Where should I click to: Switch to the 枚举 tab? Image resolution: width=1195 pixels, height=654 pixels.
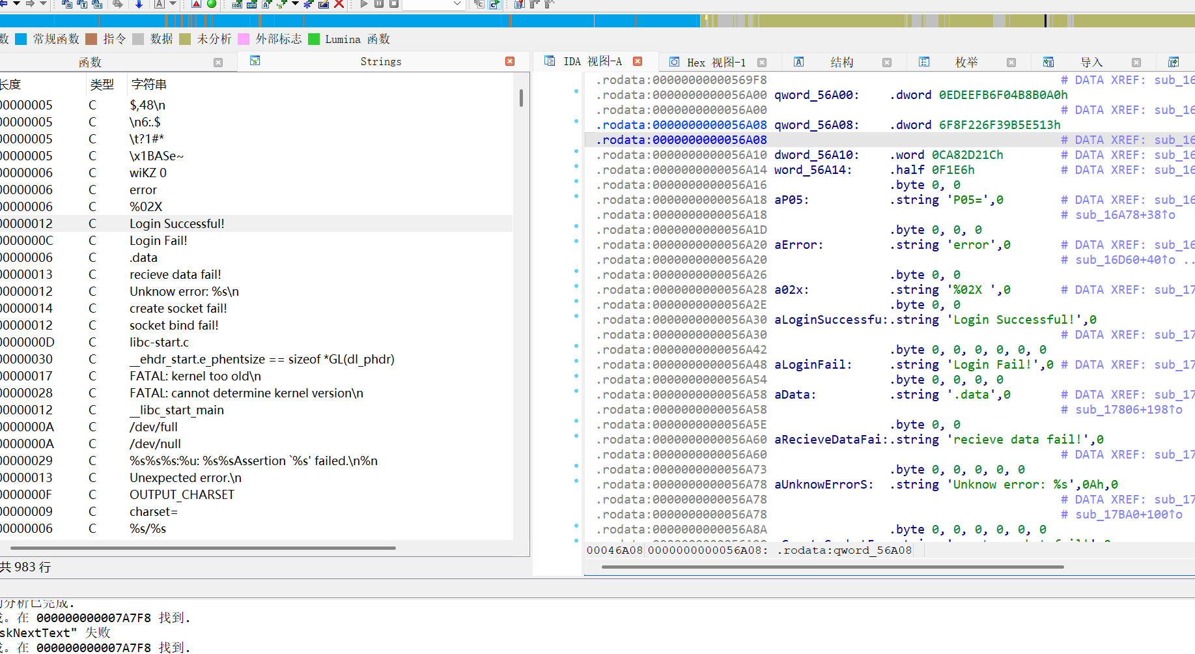tap(966, 63)
